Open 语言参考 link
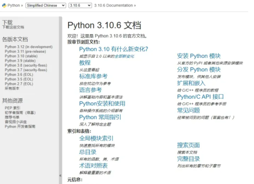The height and width of the screenshot is (184, 254). click(x=91, y=90)
